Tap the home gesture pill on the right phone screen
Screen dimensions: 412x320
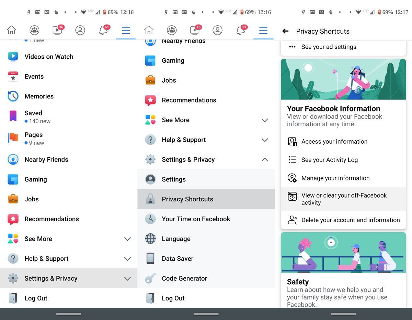[343, 314]
